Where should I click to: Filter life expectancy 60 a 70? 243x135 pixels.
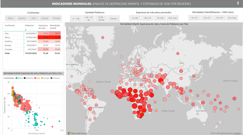(147, 18)
